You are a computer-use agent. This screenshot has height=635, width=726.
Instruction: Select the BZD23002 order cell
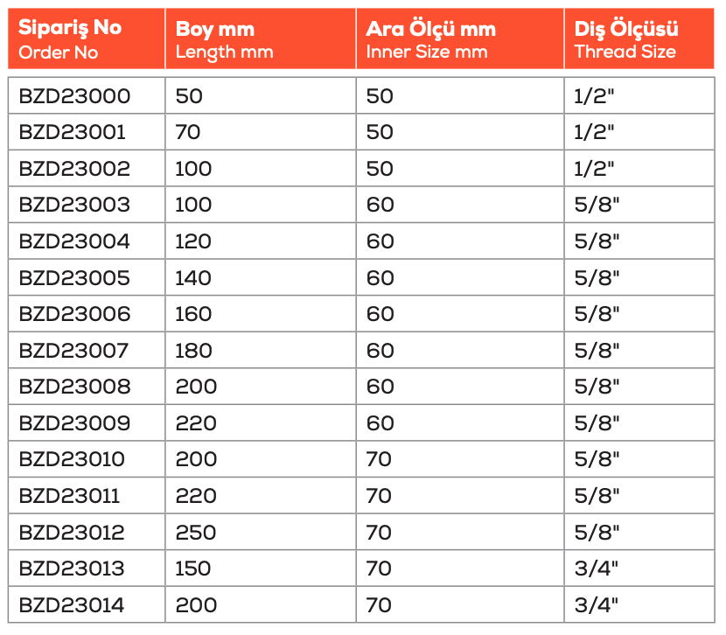74,168
